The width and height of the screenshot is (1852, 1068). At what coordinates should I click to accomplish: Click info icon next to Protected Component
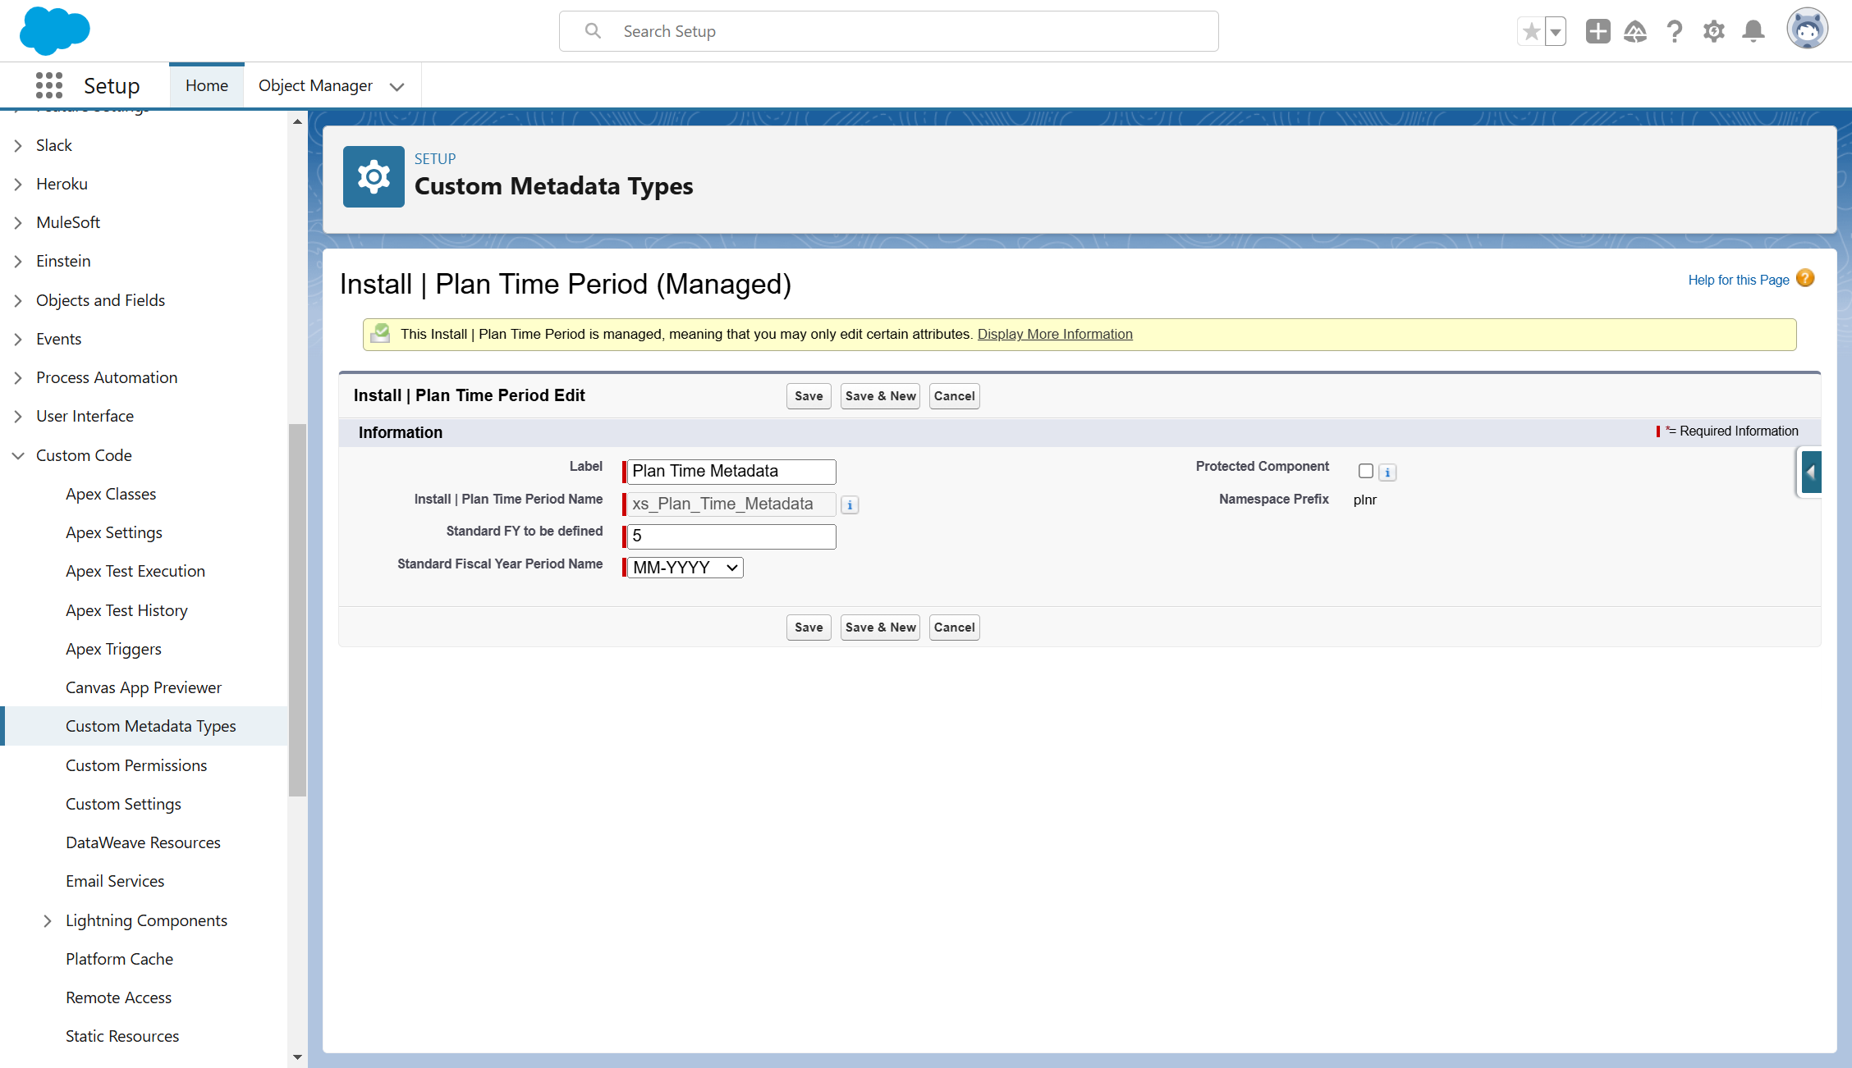[1387, 472]
